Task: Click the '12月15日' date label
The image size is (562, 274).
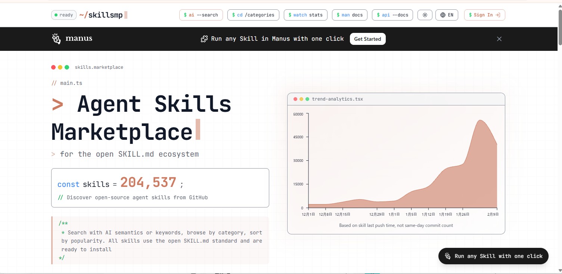Action: [x=343, y=215]
